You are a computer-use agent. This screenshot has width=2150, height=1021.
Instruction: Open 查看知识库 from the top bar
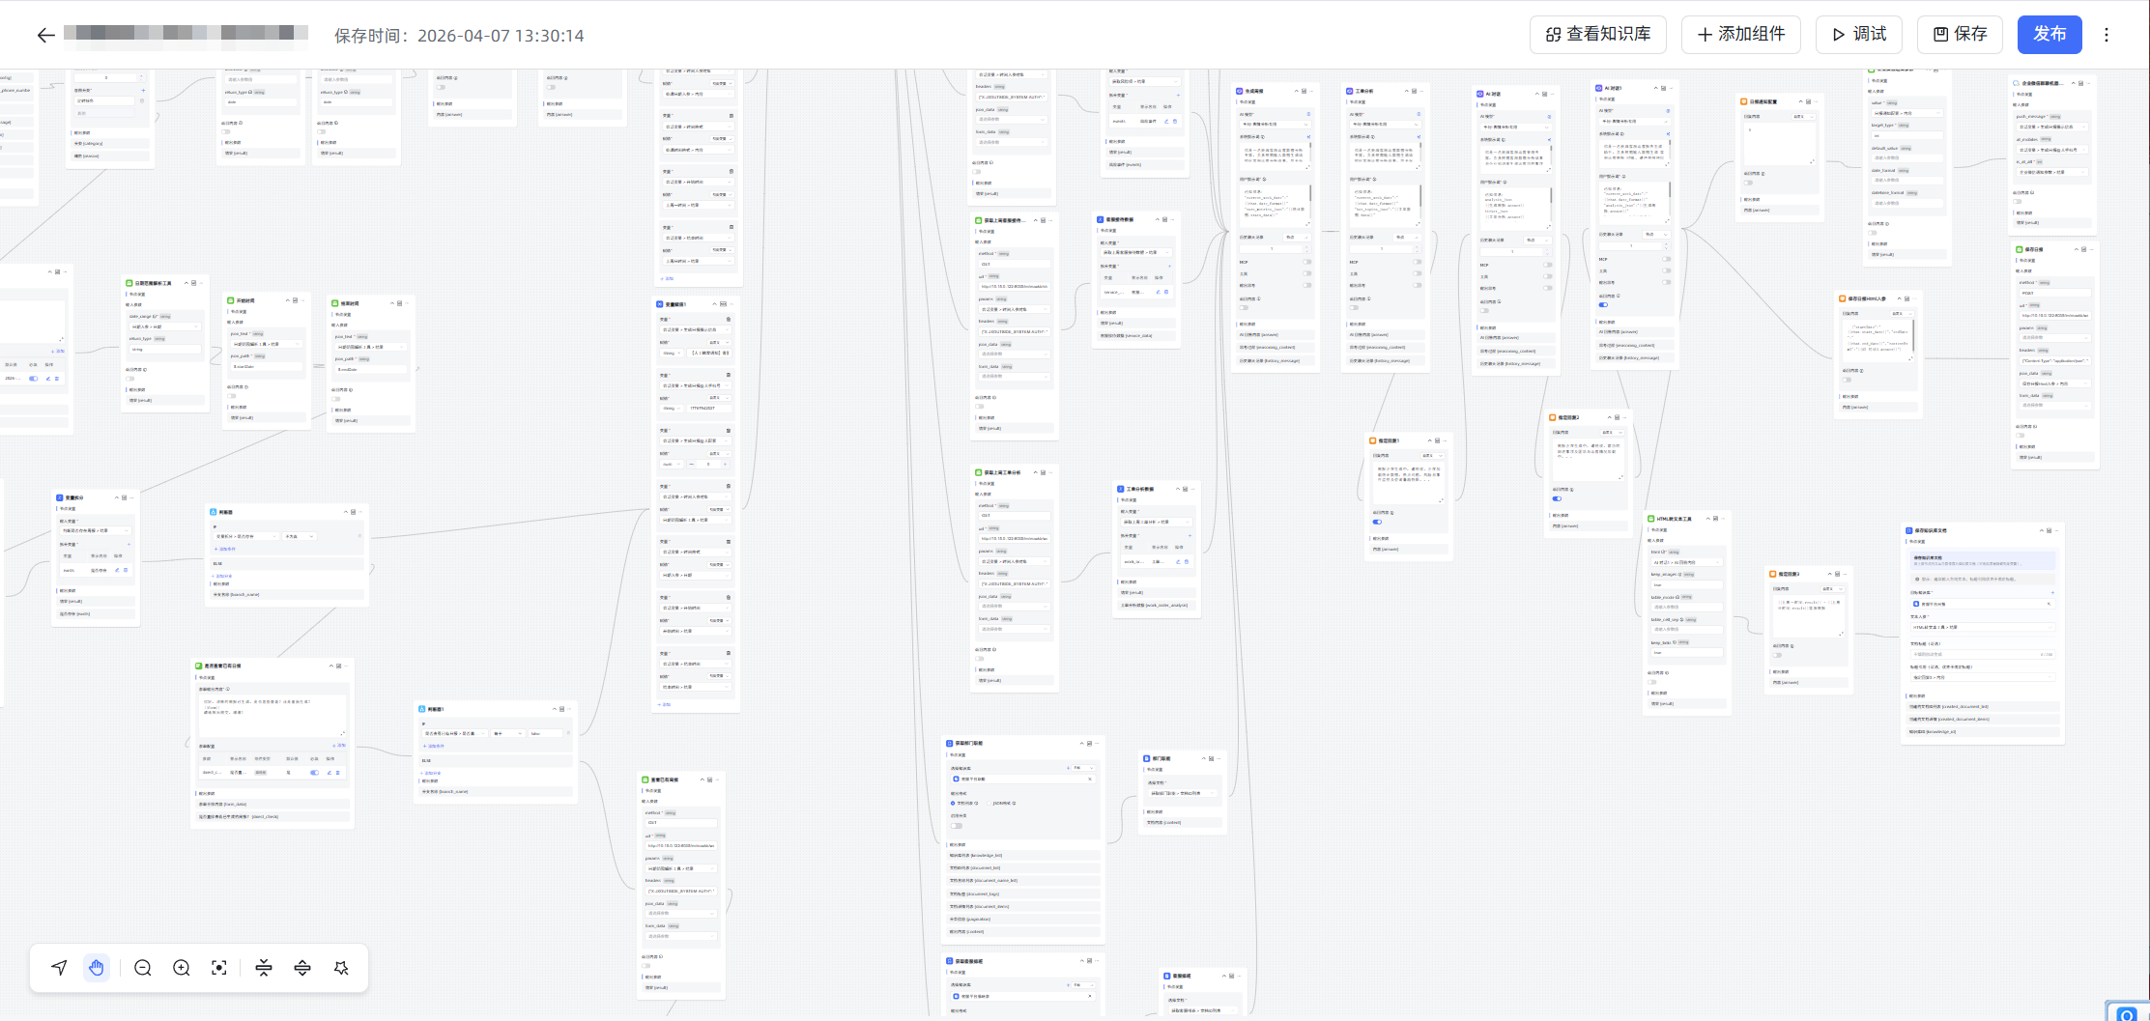1597,35
